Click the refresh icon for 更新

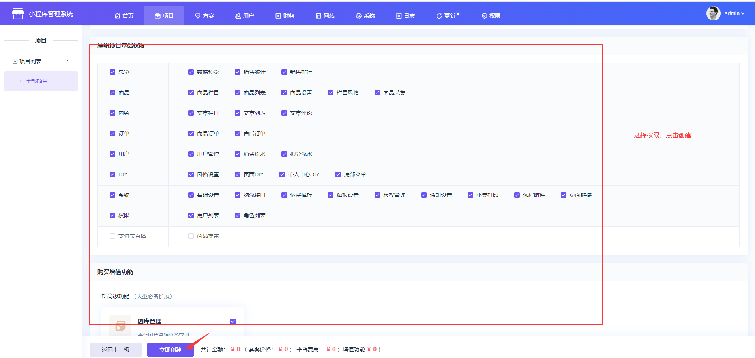(x=439, y=16)
